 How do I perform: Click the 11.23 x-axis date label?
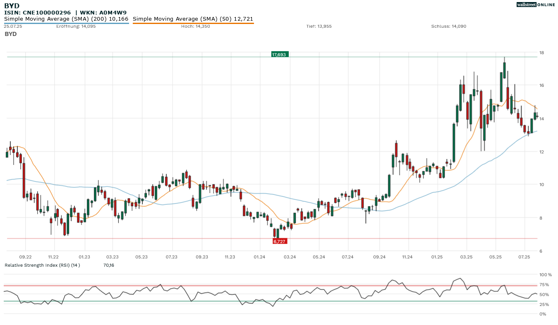click(x=230, y=257)
